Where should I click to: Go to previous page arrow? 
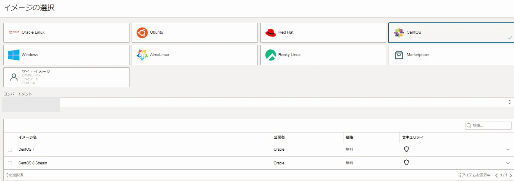(x=497, y=176)
